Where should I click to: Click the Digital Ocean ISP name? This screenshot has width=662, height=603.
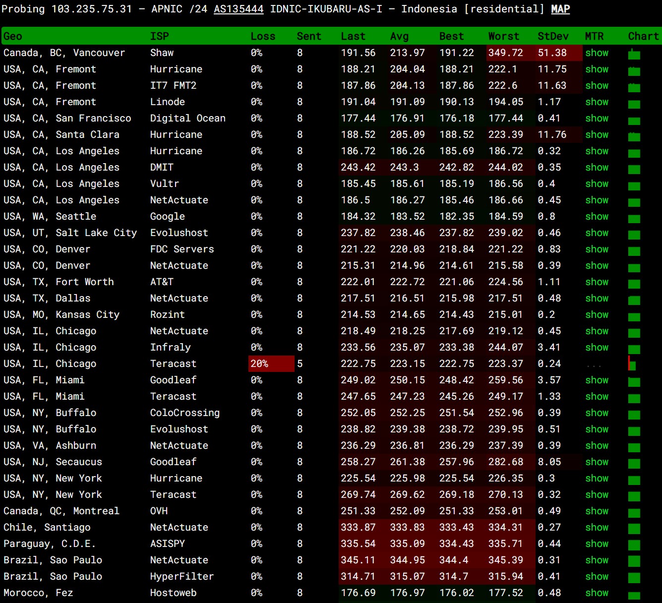(x=188, y=118)
